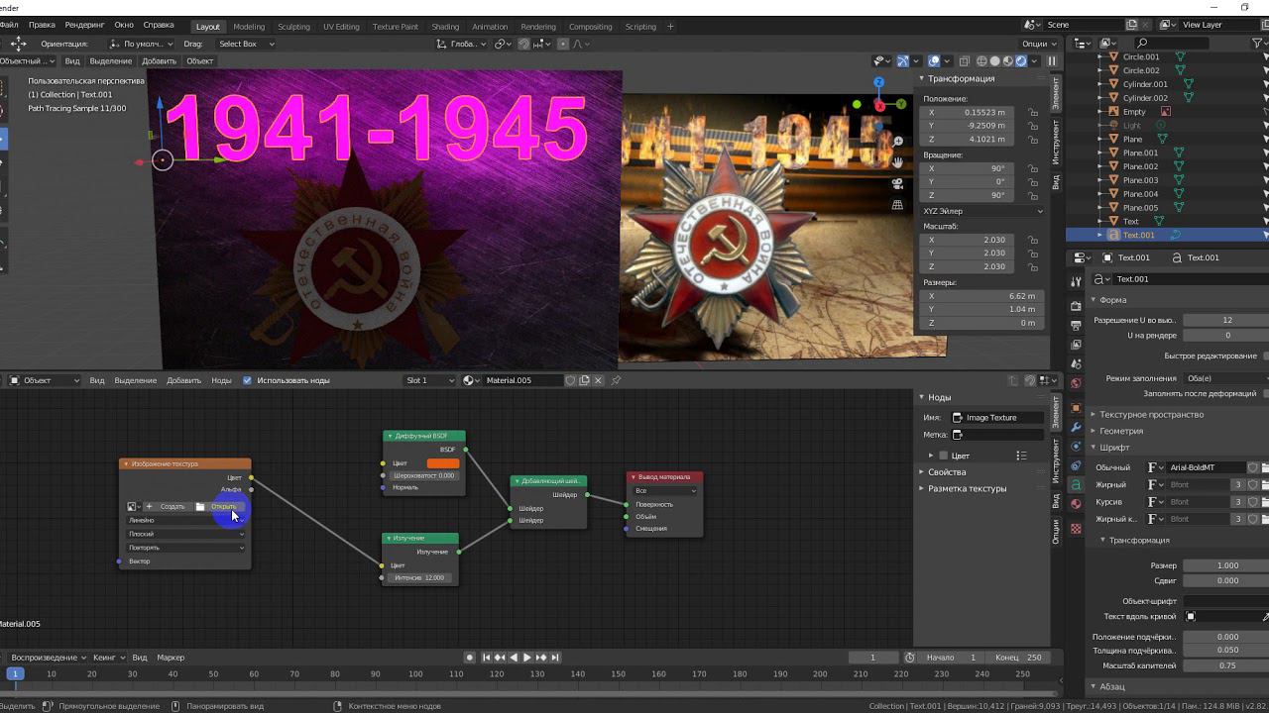The width and height of the screenshot is (1269, 713).
Task: Click the timeline play forward button
Action: 527,658
